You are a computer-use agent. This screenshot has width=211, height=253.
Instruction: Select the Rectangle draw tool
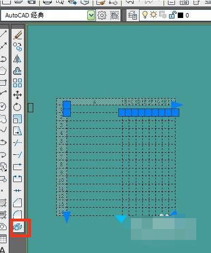click(x=3, y=83)
